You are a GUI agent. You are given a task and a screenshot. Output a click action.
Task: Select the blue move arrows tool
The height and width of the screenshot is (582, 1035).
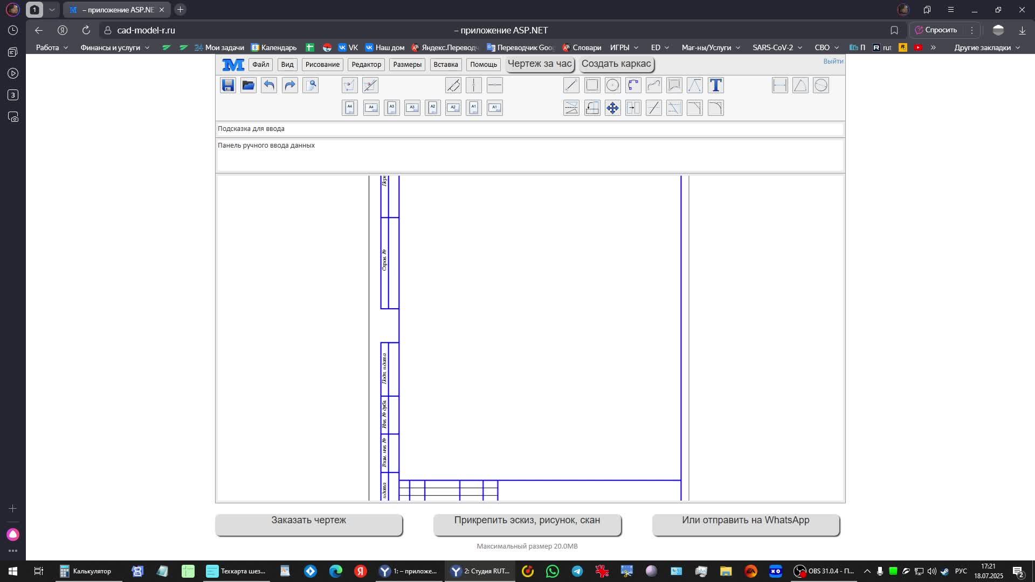pos(612,108)
